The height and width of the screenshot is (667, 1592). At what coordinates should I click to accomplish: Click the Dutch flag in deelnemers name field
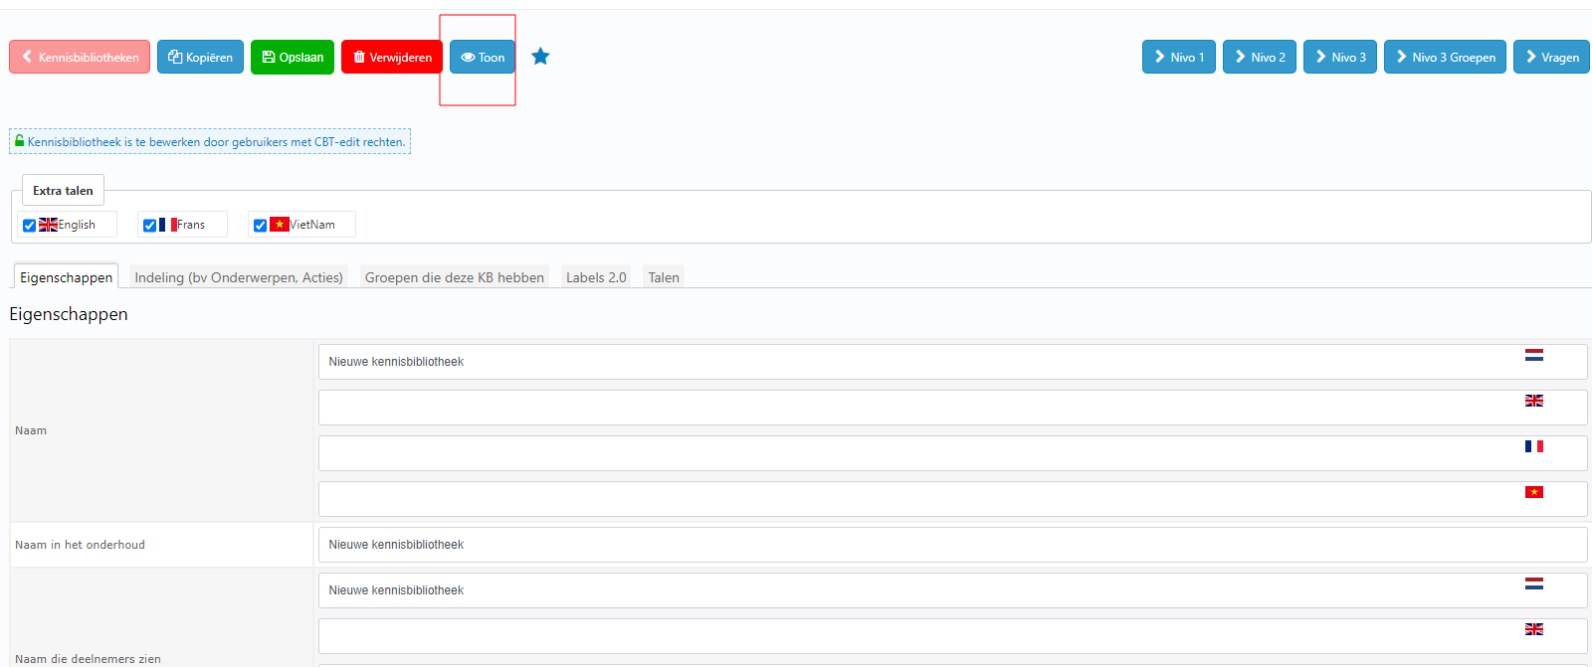tap(1533, 584)
